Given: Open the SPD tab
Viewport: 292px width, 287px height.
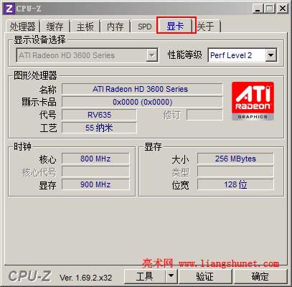Looking at the screenshot, I should click(145, 26).
